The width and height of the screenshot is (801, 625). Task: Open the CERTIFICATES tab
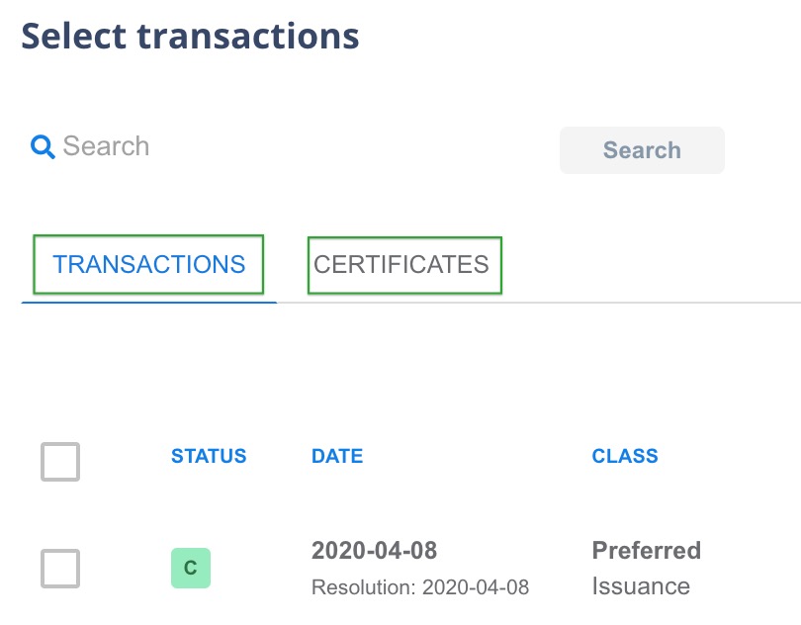(x=404, y=265)
